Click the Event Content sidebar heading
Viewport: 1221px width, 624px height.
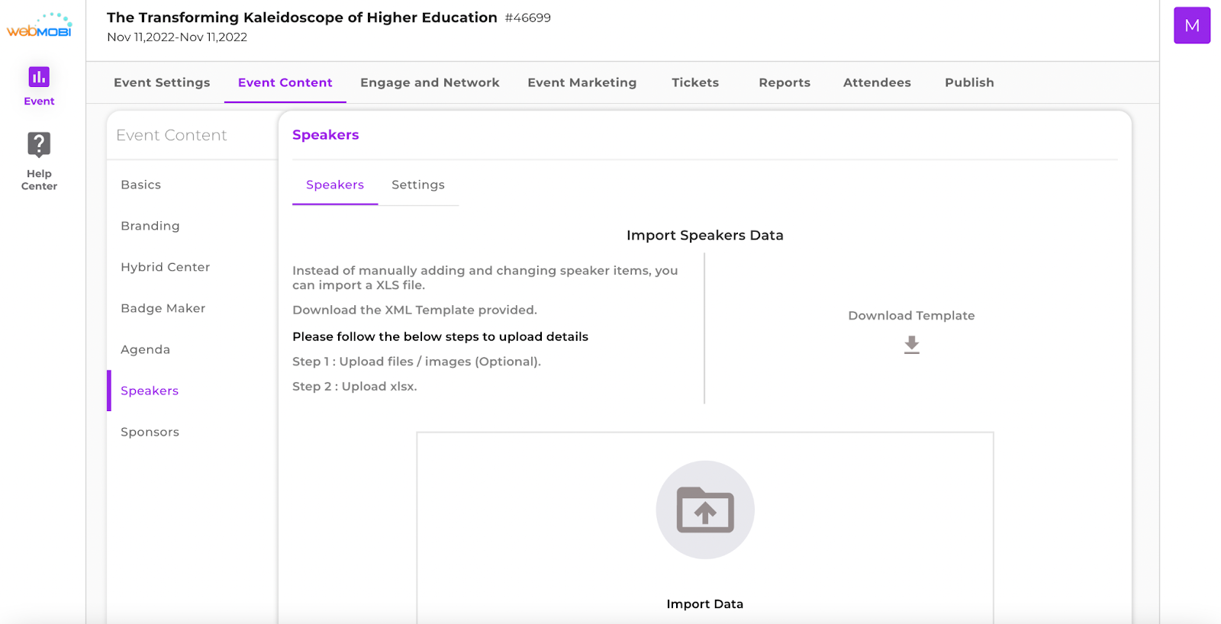tap(172, 135)
